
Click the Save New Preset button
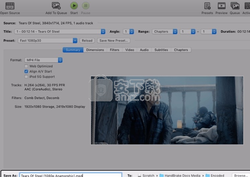click(114, 41)
